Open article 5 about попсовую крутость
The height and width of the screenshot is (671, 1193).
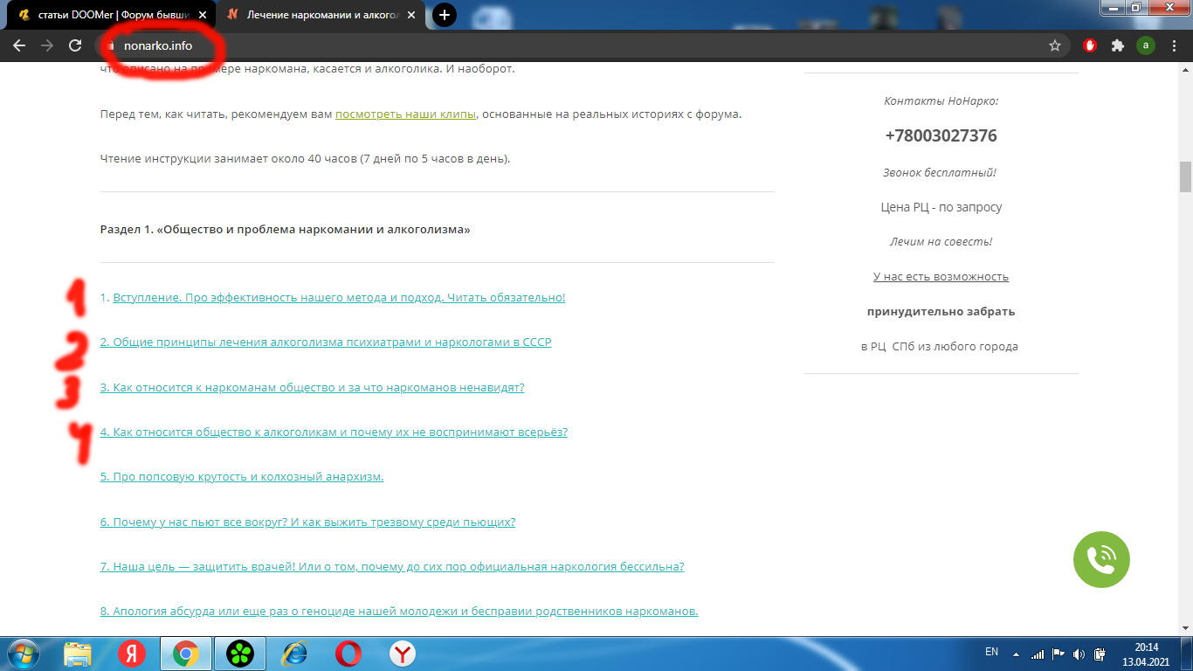(x=242, y=477)
